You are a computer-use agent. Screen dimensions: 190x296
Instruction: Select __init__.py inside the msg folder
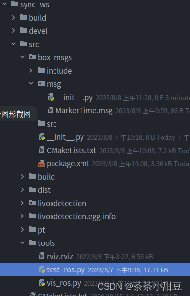[x=74, y=98]
